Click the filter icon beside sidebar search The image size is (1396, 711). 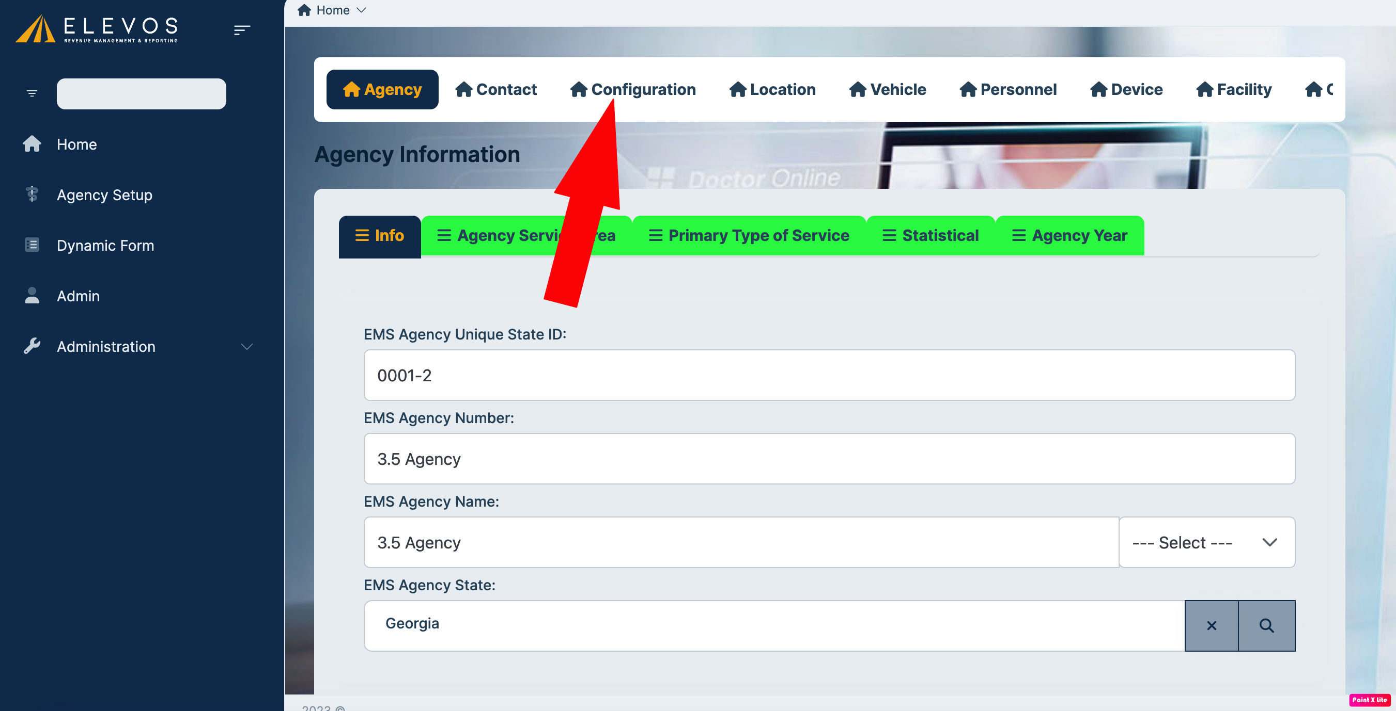coord(32,93)
